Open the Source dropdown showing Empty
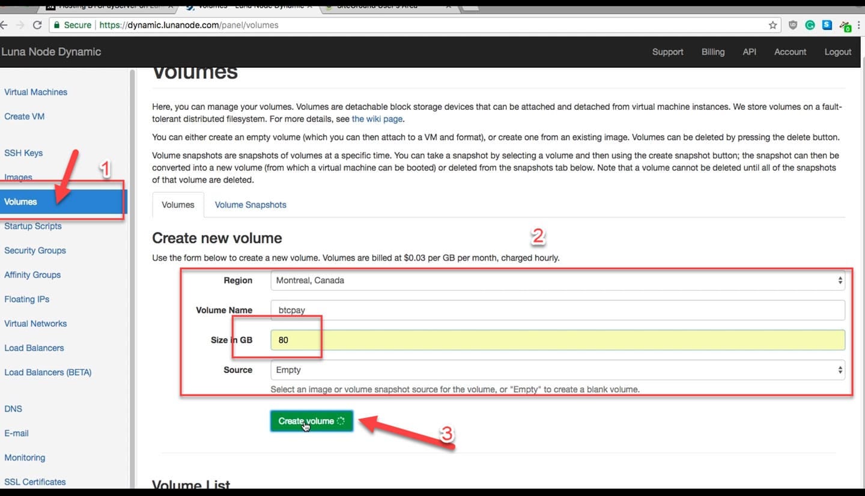This screenshot has width=865, height=496. 557,370
